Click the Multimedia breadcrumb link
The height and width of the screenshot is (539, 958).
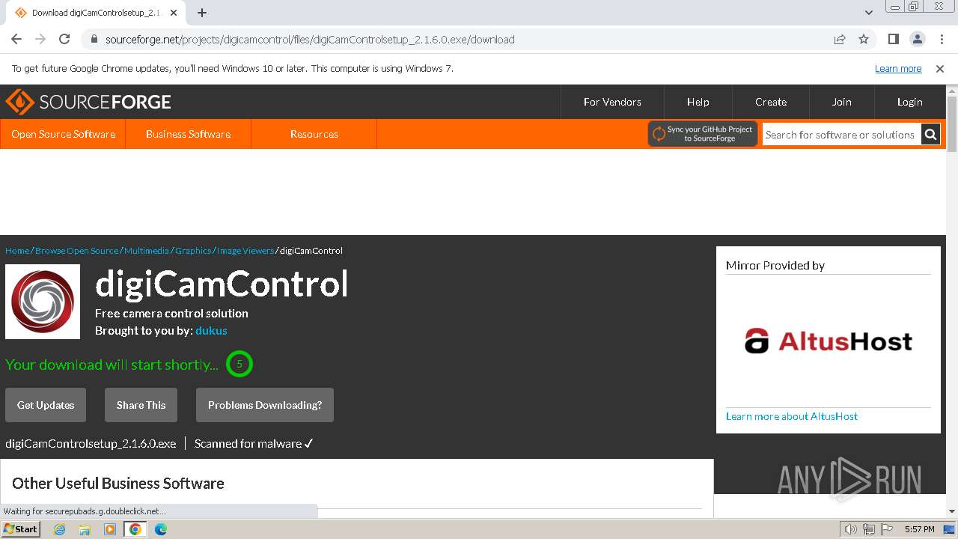(x=147, y=251)
